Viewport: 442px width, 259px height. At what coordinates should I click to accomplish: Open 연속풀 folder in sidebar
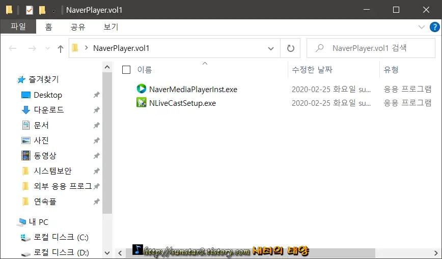[45, 202]
